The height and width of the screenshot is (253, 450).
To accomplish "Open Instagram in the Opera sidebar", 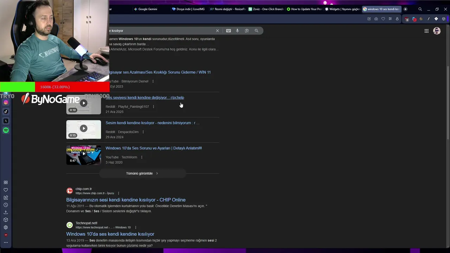I will pyautogui.click(x=6, y=102).
